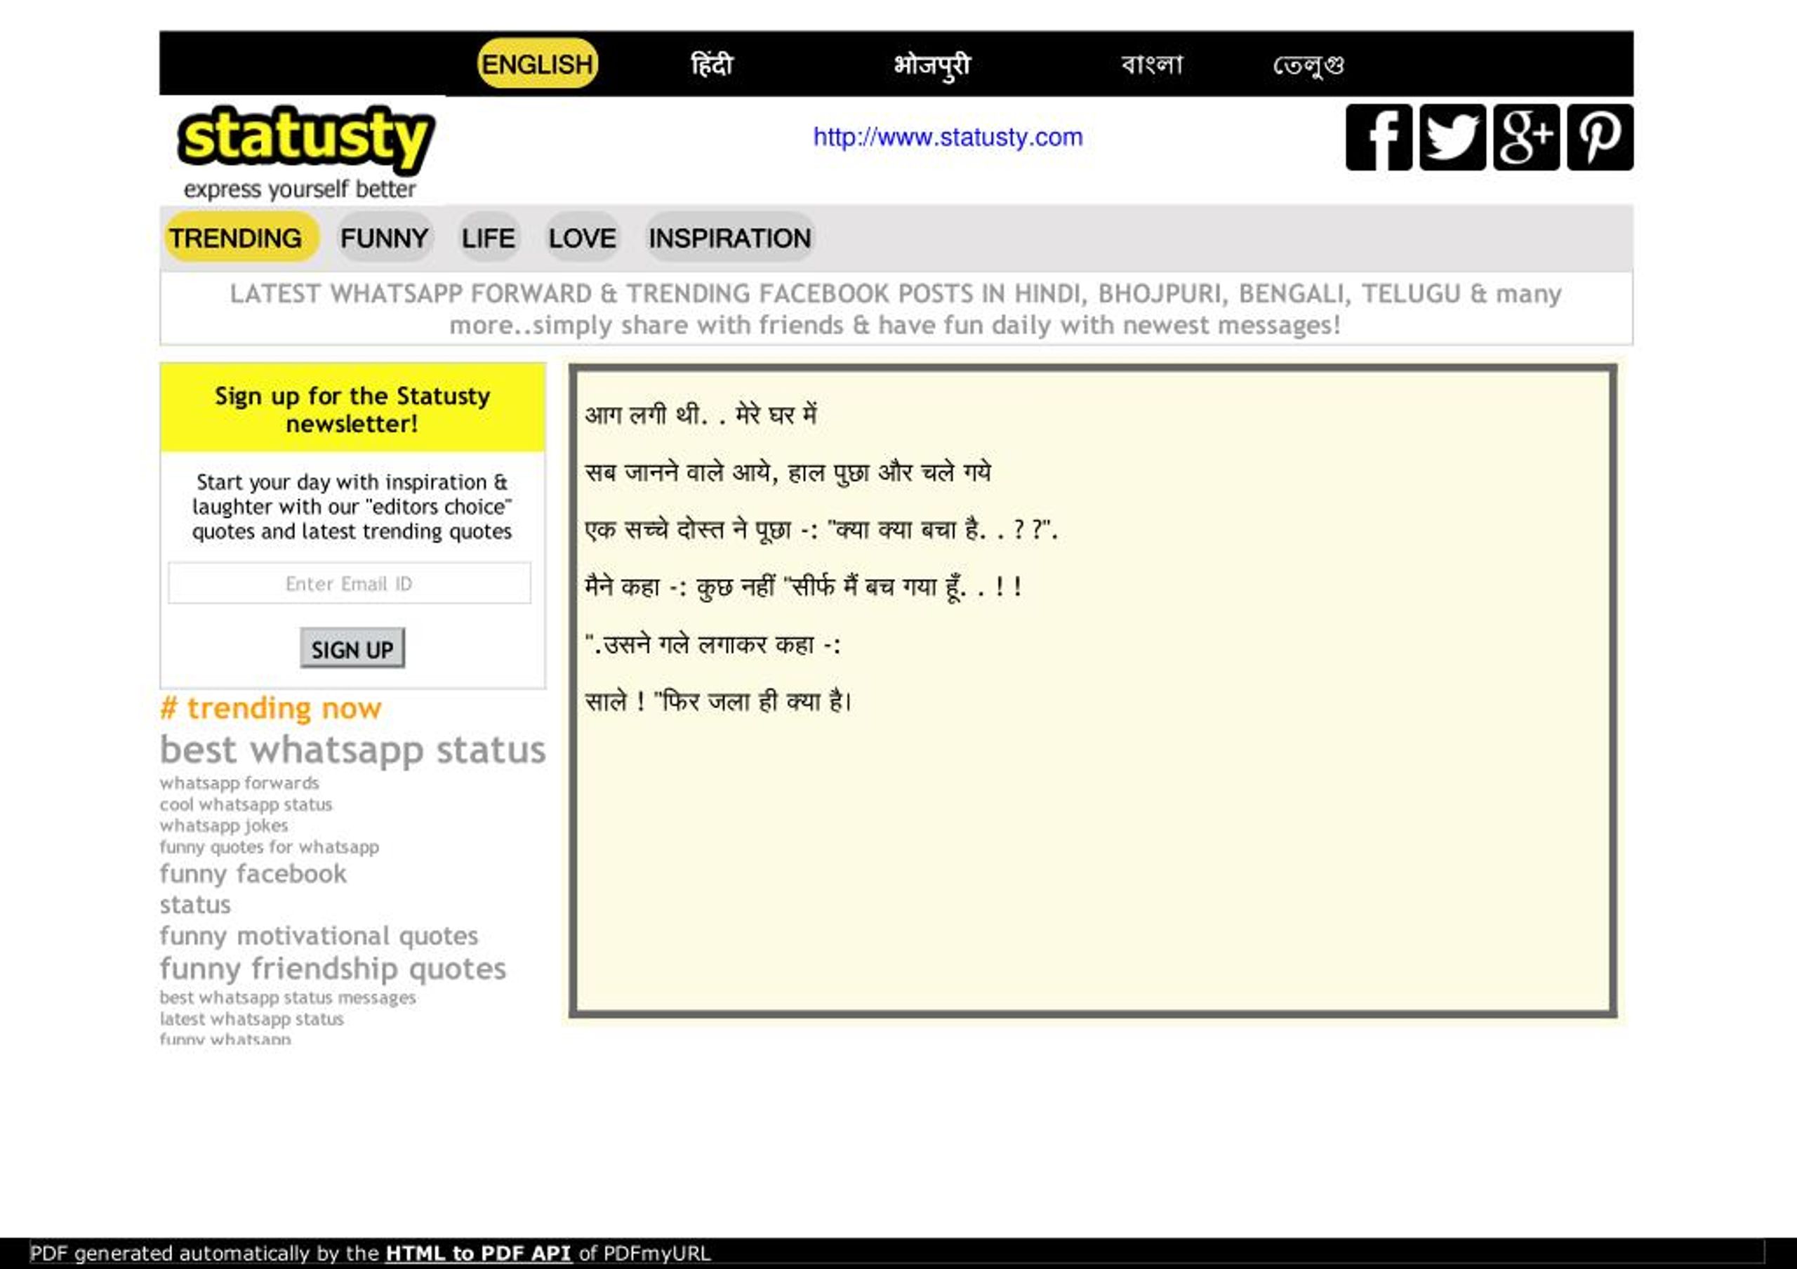
Task: Click the 'Sign up for the Statusty newsletter!' heading
Action: click(x=352, y=409)
